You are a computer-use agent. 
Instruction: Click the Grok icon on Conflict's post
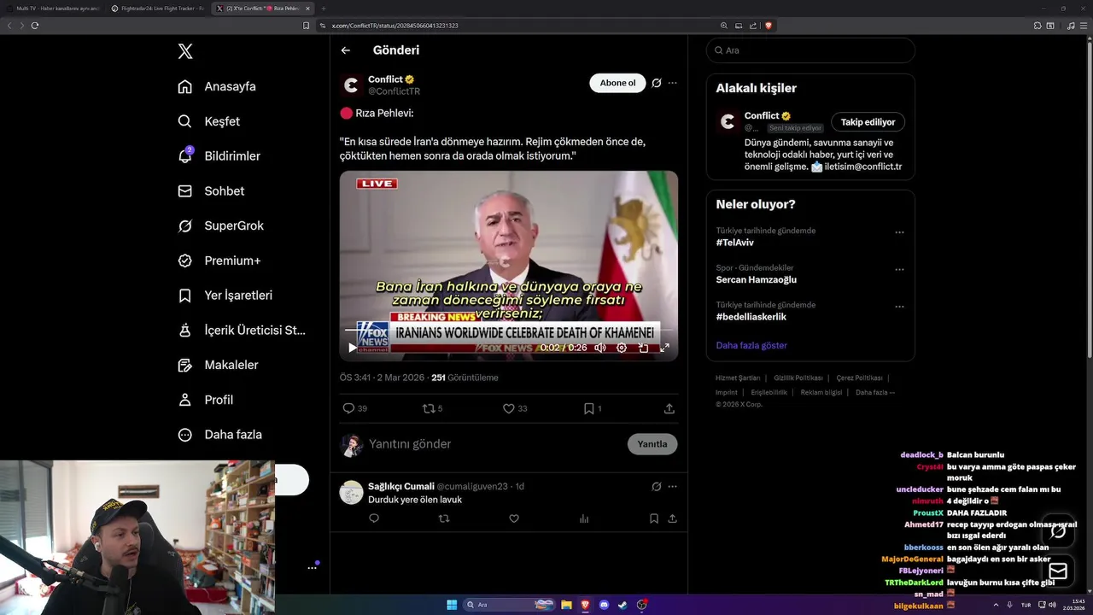(x=656, y=83)
